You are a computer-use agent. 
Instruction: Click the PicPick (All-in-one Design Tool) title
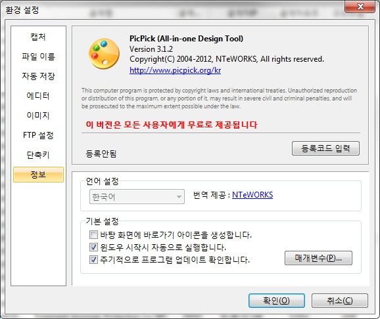click(186, 39)
